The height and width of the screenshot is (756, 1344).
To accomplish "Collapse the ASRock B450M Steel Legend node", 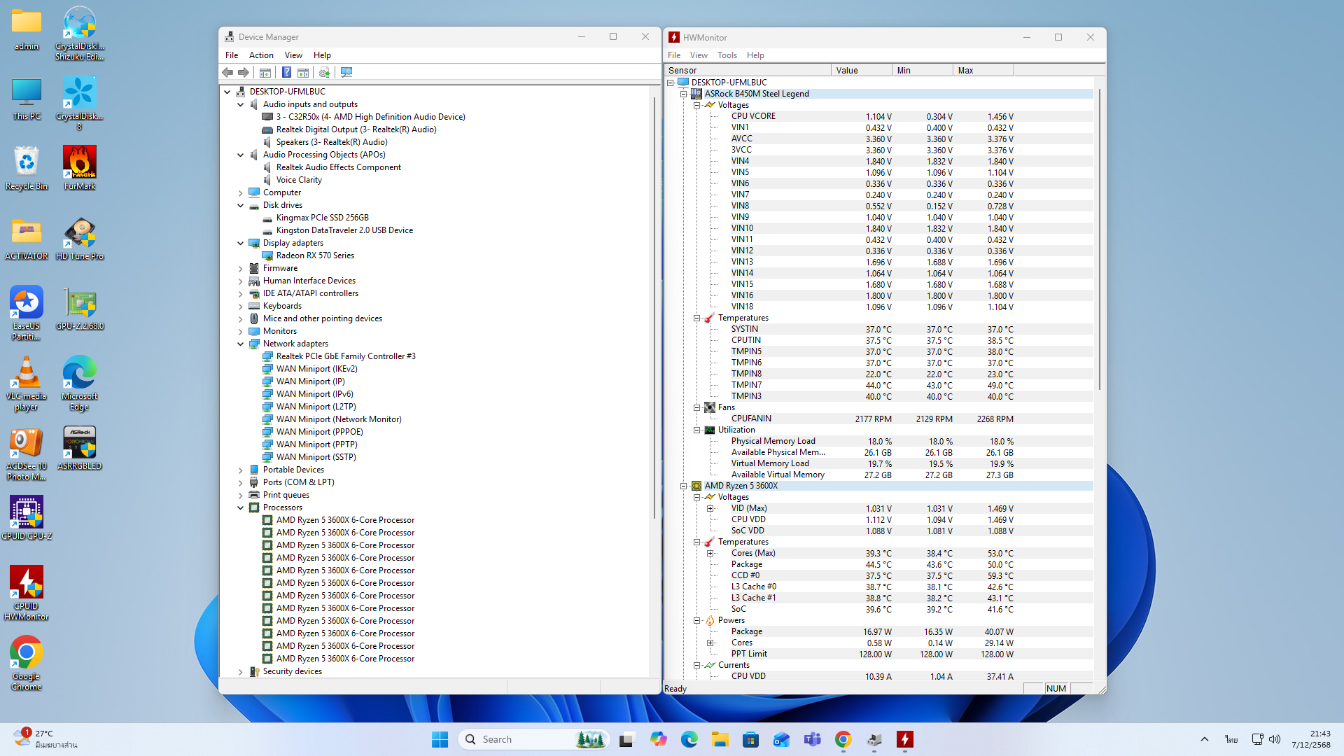I will pos(684,94).
